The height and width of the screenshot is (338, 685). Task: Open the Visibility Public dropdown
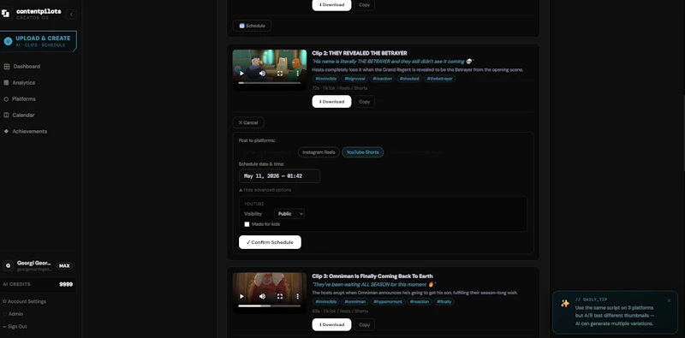click(289, 214)
